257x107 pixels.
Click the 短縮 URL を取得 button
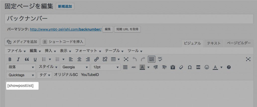[x=127, y=29]
